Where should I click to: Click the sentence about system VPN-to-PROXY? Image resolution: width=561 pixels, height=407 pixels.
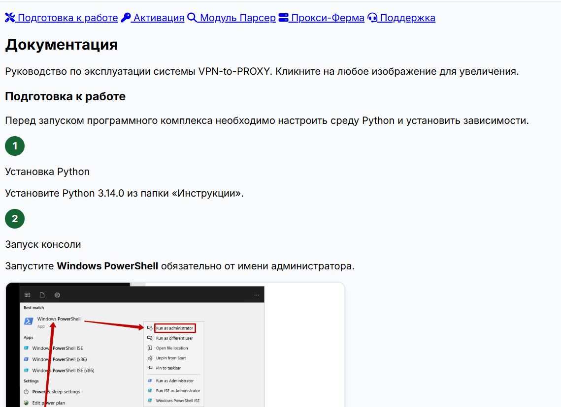point(262,71)
